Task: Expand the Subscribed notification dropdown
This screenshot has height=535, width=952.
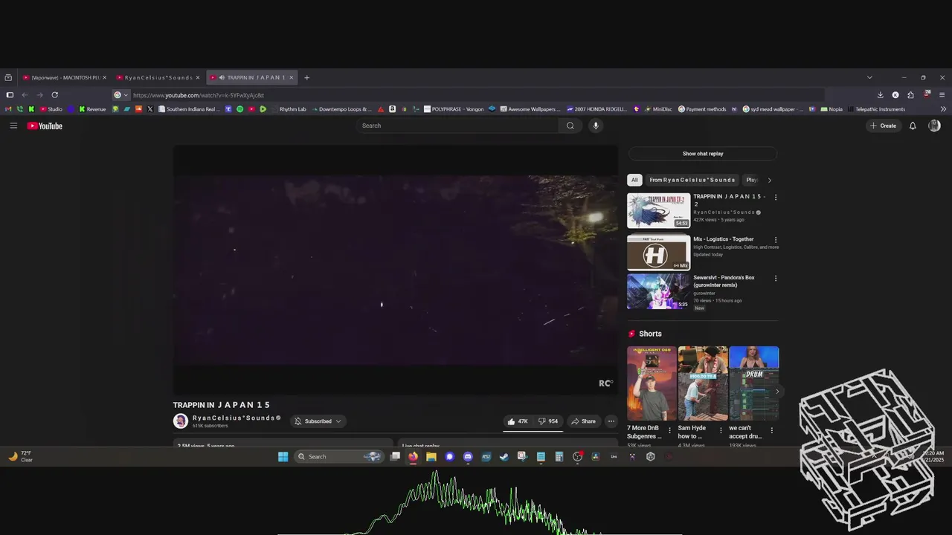Action: (318, 421)
